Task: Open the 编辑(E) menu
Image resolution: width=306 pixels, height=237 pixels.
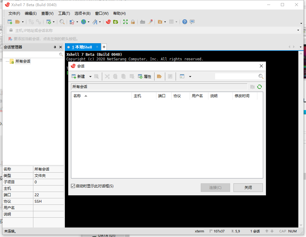Action: (31, 13)
